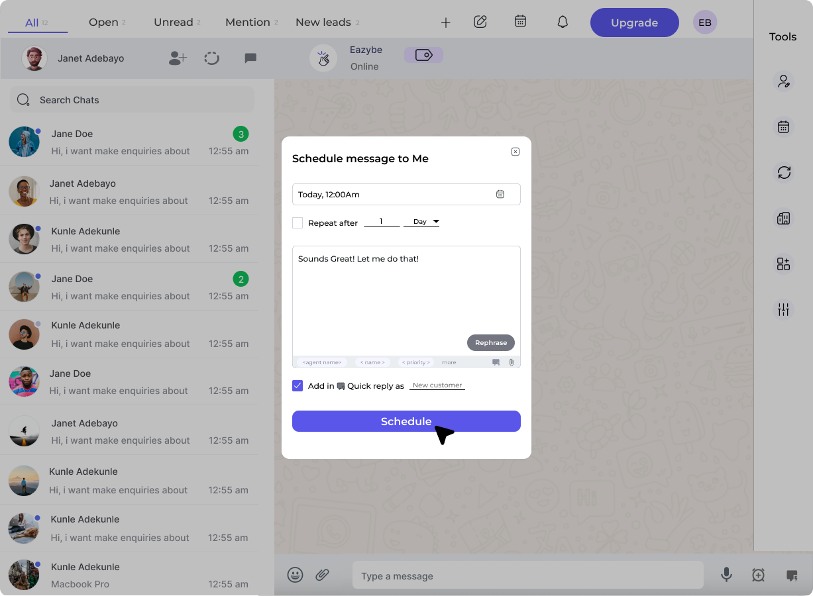Select the calendar tool in the Tools sidebar

[x=783, y=126]
